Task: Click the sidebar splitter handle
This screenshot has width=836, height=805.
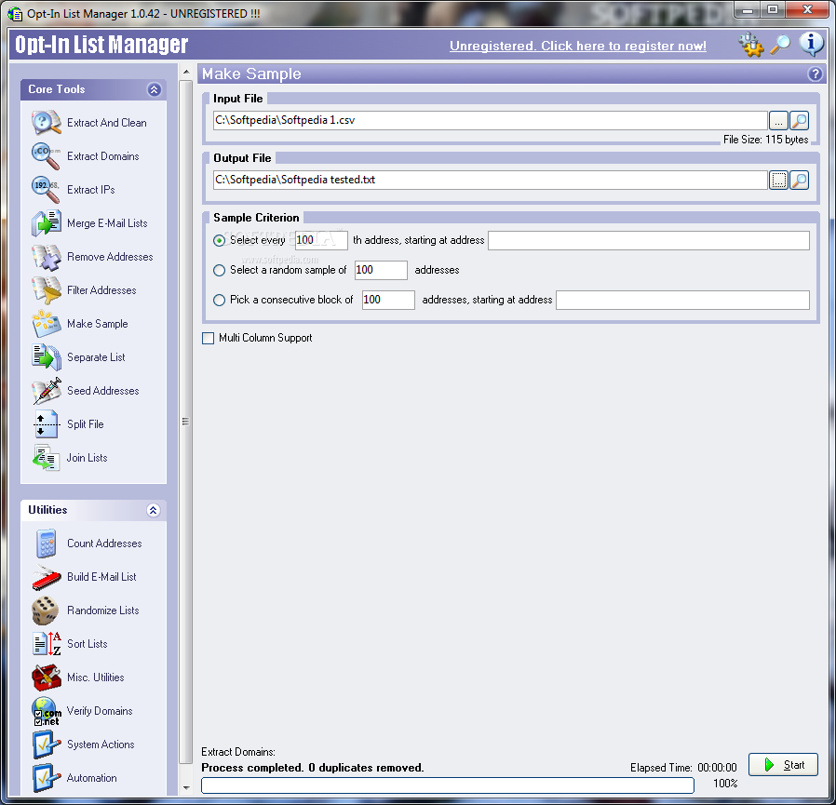Action: click(185, 422)
